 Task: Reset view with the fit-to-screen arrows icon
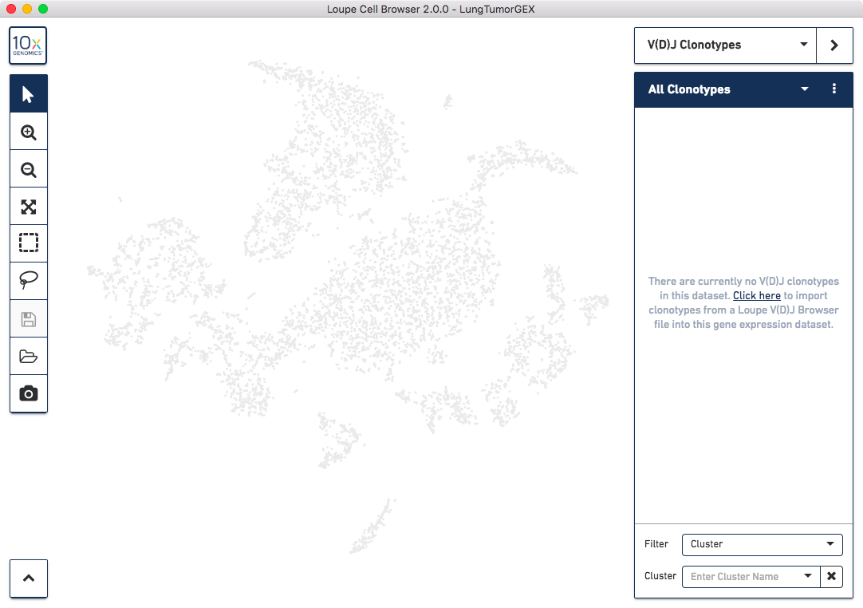click(29, 207)
